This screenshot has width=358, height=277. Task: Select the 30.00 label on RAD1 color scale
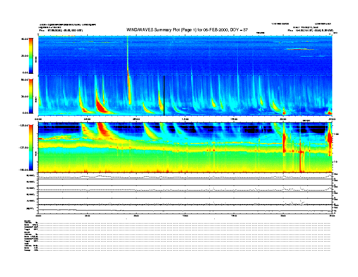click(x=24, y=96)
